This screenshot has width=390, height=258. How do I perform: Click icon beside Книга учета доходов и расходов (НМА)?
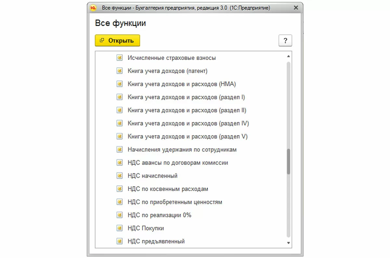point(120,84)
